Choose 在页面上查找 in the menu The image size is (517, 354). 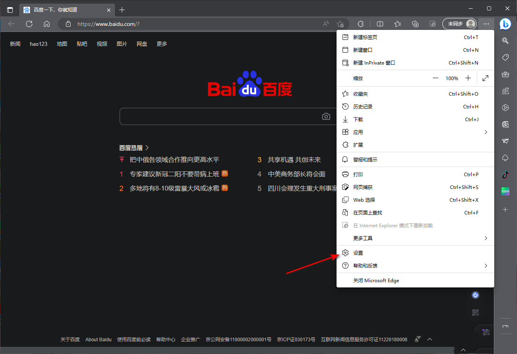pyautogui.click(x=415, y=212)
